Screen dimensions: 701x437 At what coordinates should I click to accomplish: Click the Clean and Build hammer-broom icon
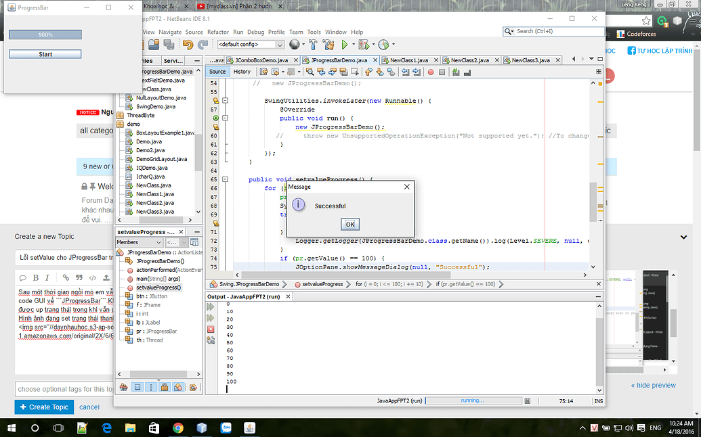328,45
